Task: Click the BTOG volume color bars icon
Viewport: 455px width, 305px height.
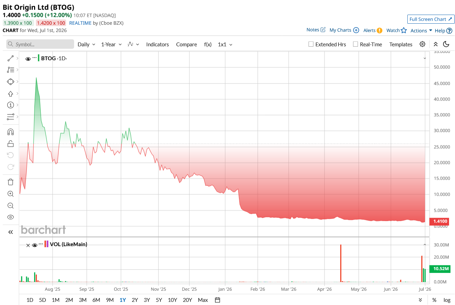Action: pyautogui.click(x=47, y=244)
